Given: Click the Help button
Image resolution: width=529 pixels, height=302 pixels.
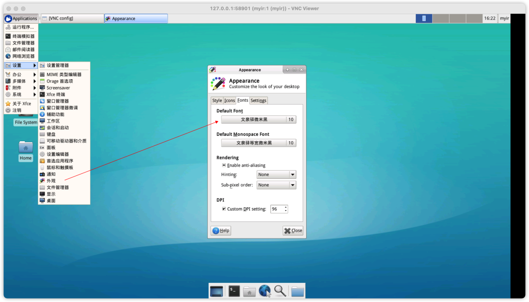Looking at the screenshot, I should click(220, 230).
